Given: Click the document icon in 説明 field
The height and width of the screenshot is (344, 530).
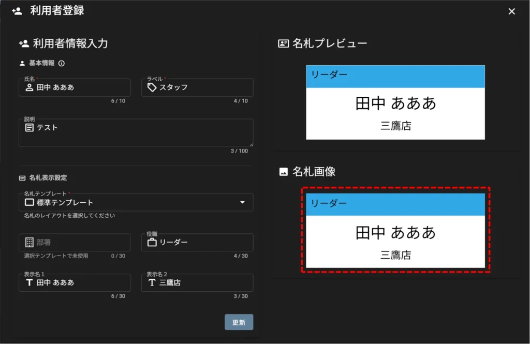Looking at the screenshot, I should (x=30, y=127).
